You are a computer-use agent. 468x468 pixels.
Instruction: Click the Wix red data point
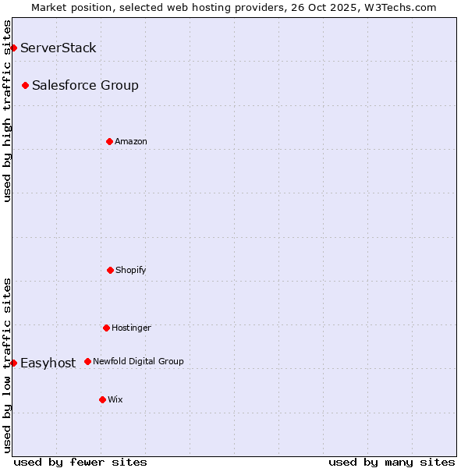(x=103, y=399)
